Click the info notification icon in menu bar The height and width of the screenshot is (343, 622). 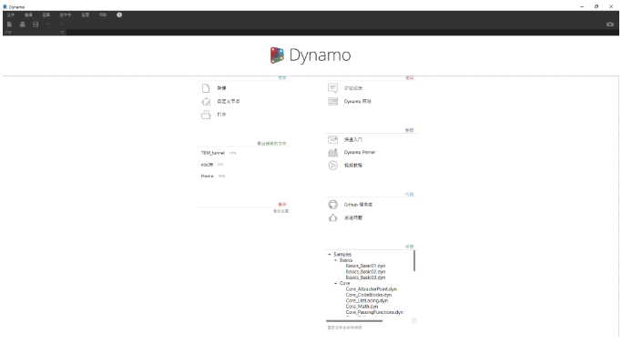pyautogui.click(x=119, y=15)
